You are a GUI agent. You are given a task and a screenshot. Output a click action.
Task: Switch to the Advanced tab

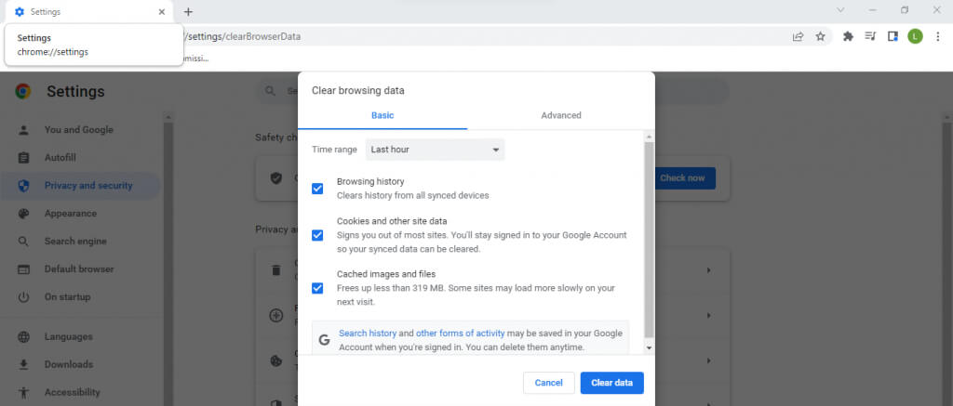pos(560,115)
